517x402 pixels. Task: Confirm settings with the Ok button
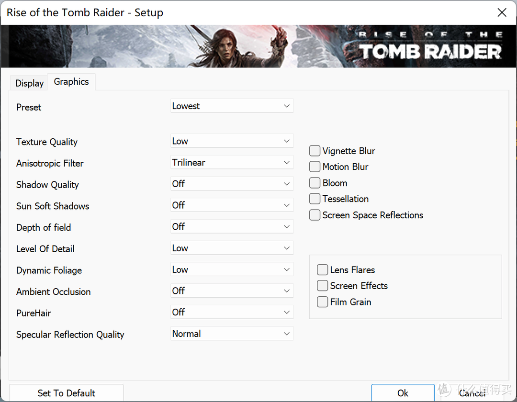(403, 393)
